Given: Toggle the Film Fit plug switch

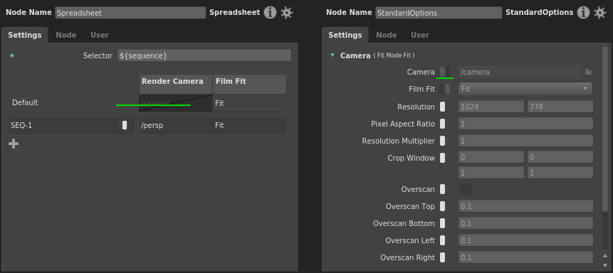Looking at the screenshot, I should pyautogui.click(x=444, y=89).
